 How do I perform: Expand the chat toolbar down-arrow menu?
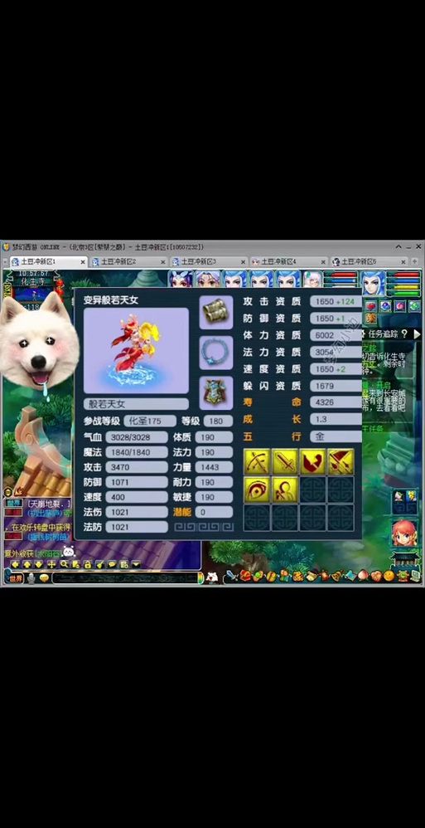click(136, 564)
